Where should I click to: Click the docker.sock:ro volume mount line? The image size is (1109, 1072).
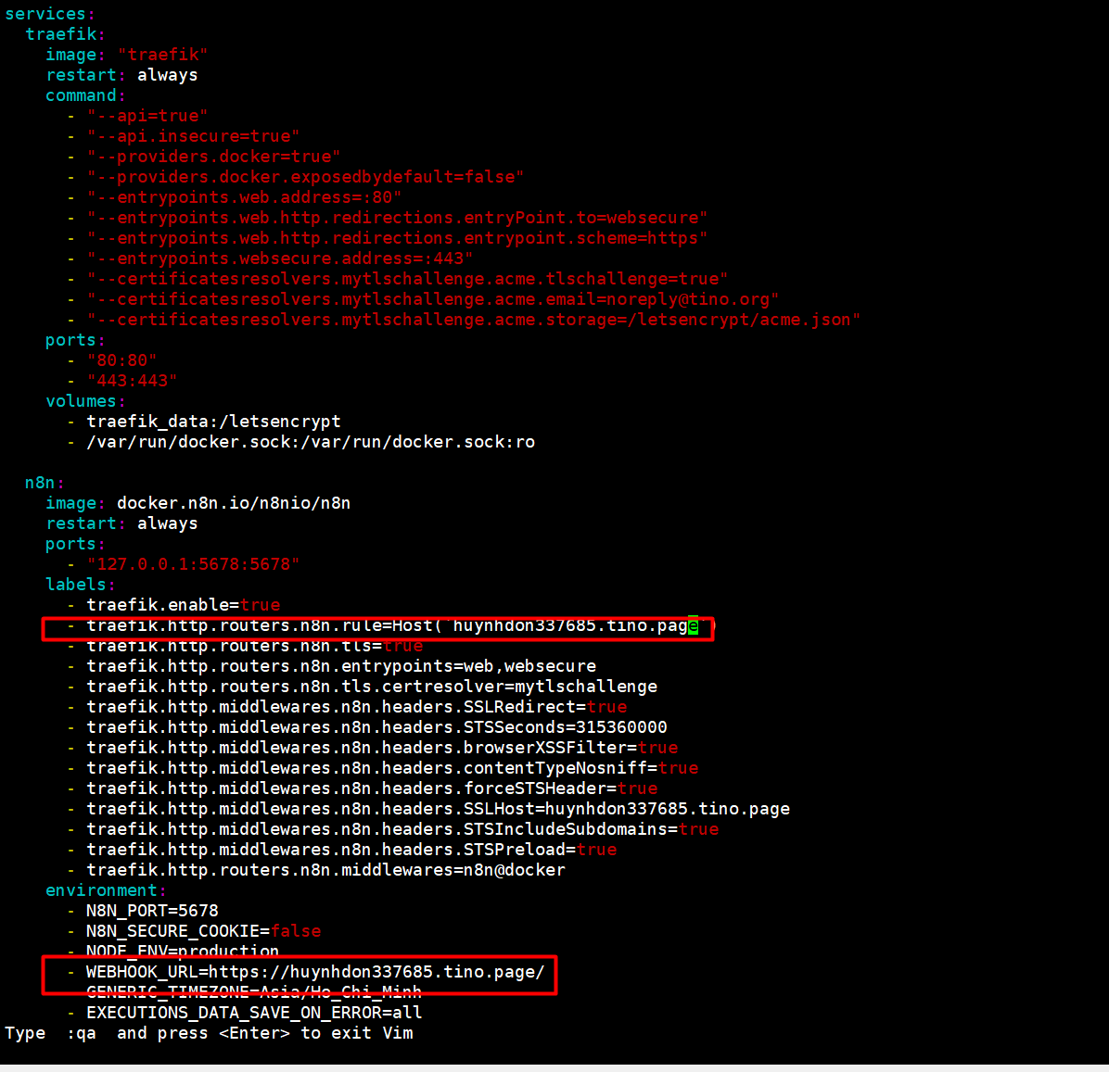[311, 442]
